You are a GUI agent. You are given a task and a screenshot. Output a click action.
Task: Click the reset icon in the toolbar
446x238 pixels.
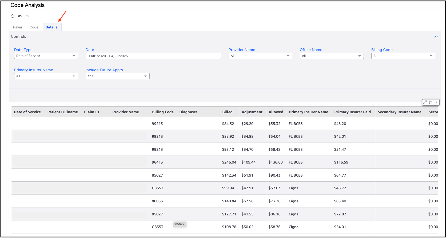click(x=12, y=16)
